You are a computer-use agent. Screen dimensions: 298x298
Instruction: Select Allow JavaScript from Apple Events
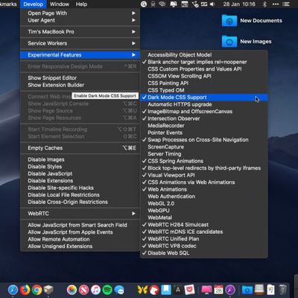(80, 232)
